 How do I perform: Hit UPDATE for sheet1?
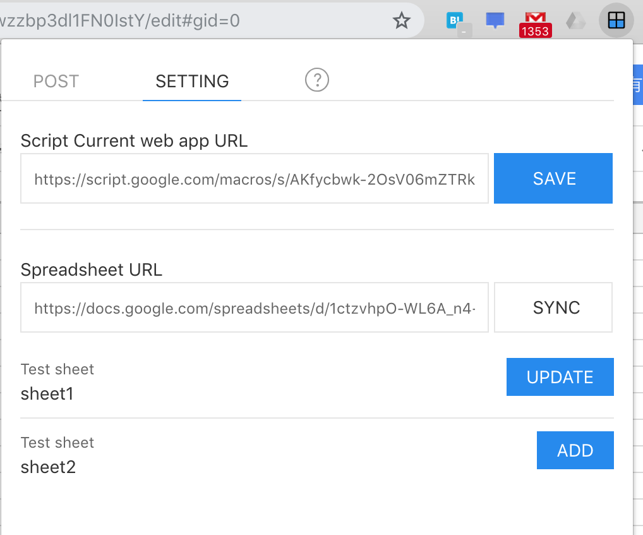click(x=560, y=377)
